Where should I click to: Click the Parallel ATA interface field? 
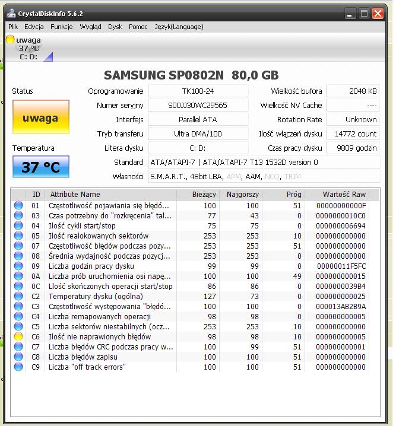tap(198, 119)
